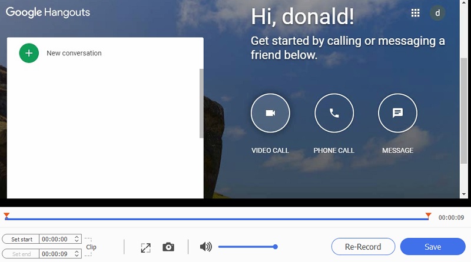The image size is (471, 262).
Task: Click the orange clip start marker
Action: (6, 215)
